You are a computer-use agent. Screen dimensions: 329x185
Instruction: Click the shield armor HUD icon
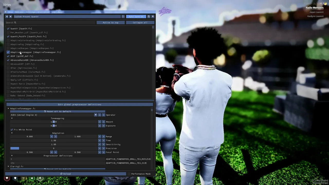pyautogui.click(x=15, y=178)
